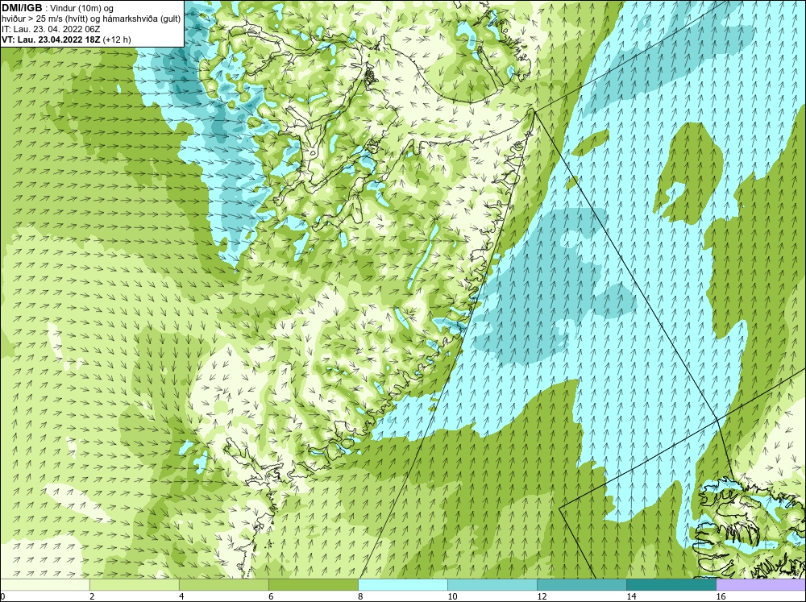806x602 pixels.
Task: Click the 4–6 m/s green legend swatch
Action: pyautogui.click(x=223, y=584)
